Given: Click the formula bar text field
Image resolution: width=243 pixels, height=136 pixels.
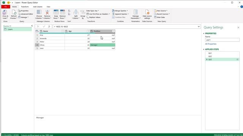Looking at the screenshot, I should pyautogui.click(x=125, y=26).
